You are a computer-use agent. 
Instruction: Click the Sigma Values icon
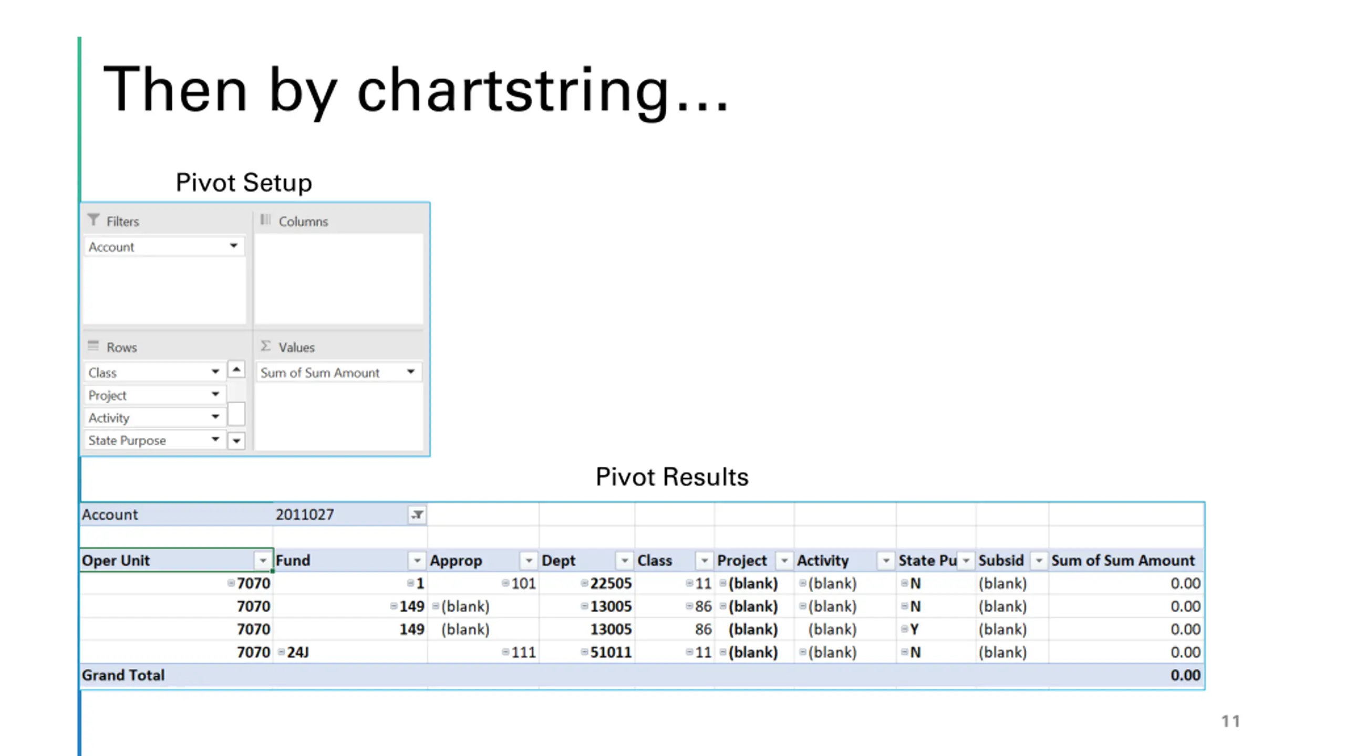tap(266, 346)
